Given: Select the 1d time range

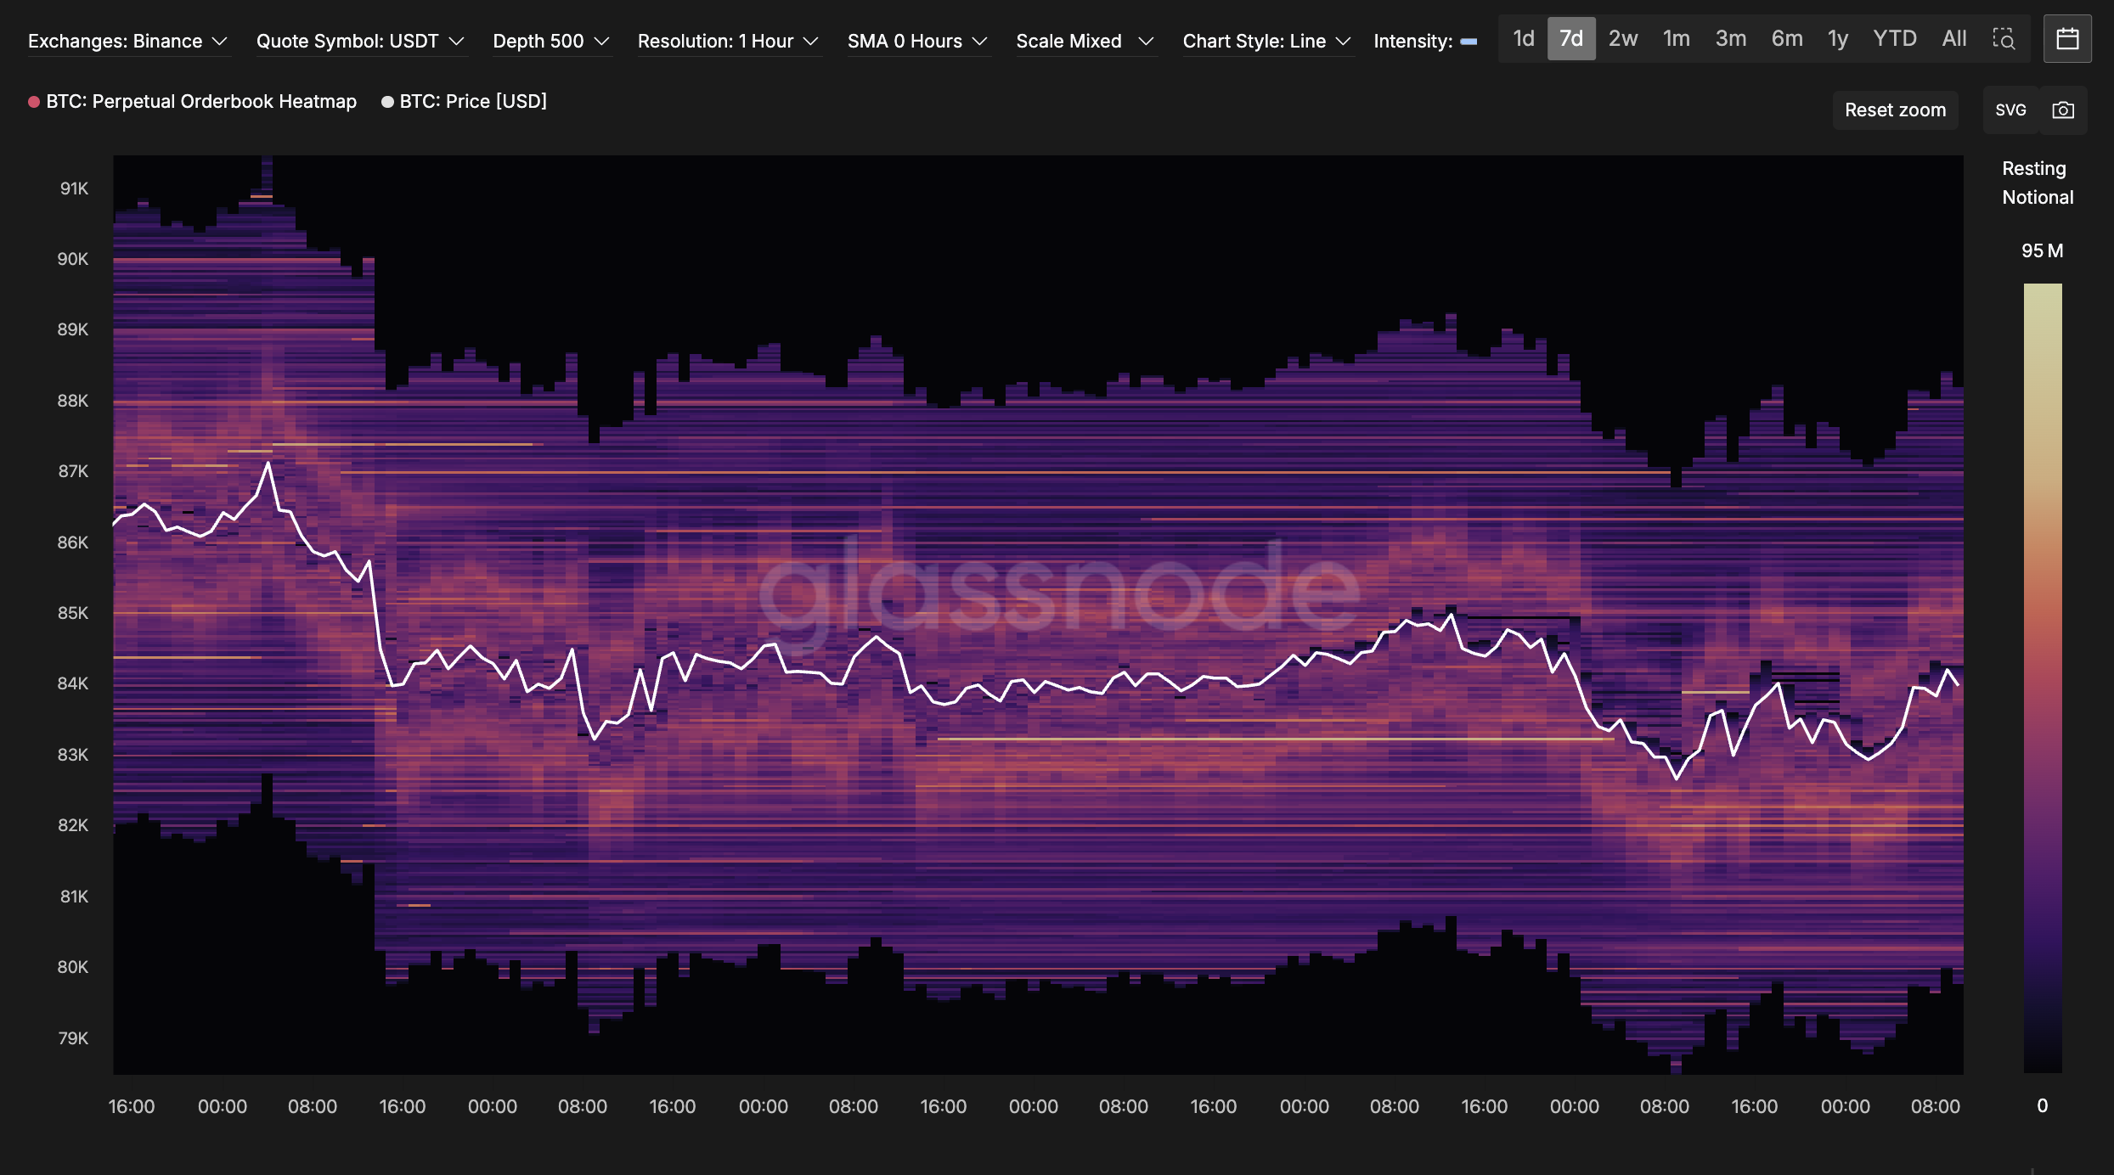Looking at the screenshot, I should pyautogui.click(x=1524, y=39).
